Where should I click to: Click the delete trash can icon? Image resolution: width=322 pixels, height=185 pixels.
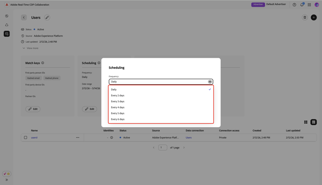click(305, 18)
